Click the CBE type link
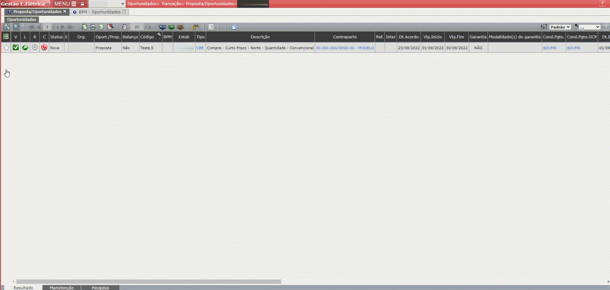 [x=200, y=48]
